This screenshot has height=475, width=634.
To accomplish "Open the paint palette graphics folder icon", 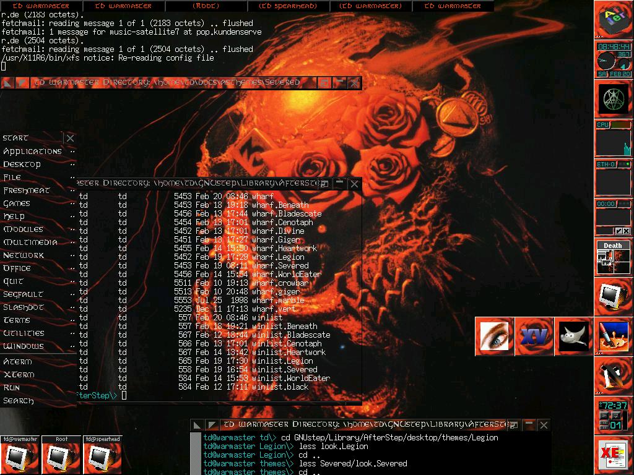I will 613,336.
